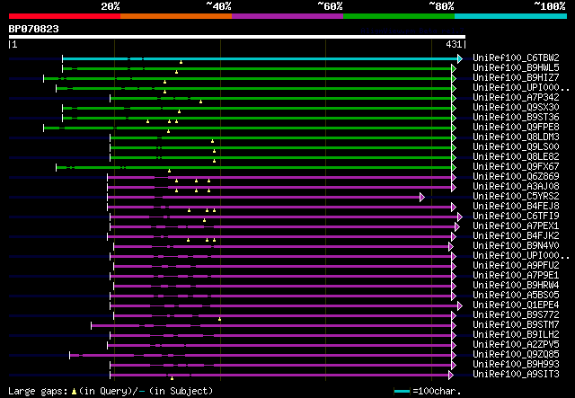Select the UniRef100_Q9ZQ85 label

[x=516, y=355]
